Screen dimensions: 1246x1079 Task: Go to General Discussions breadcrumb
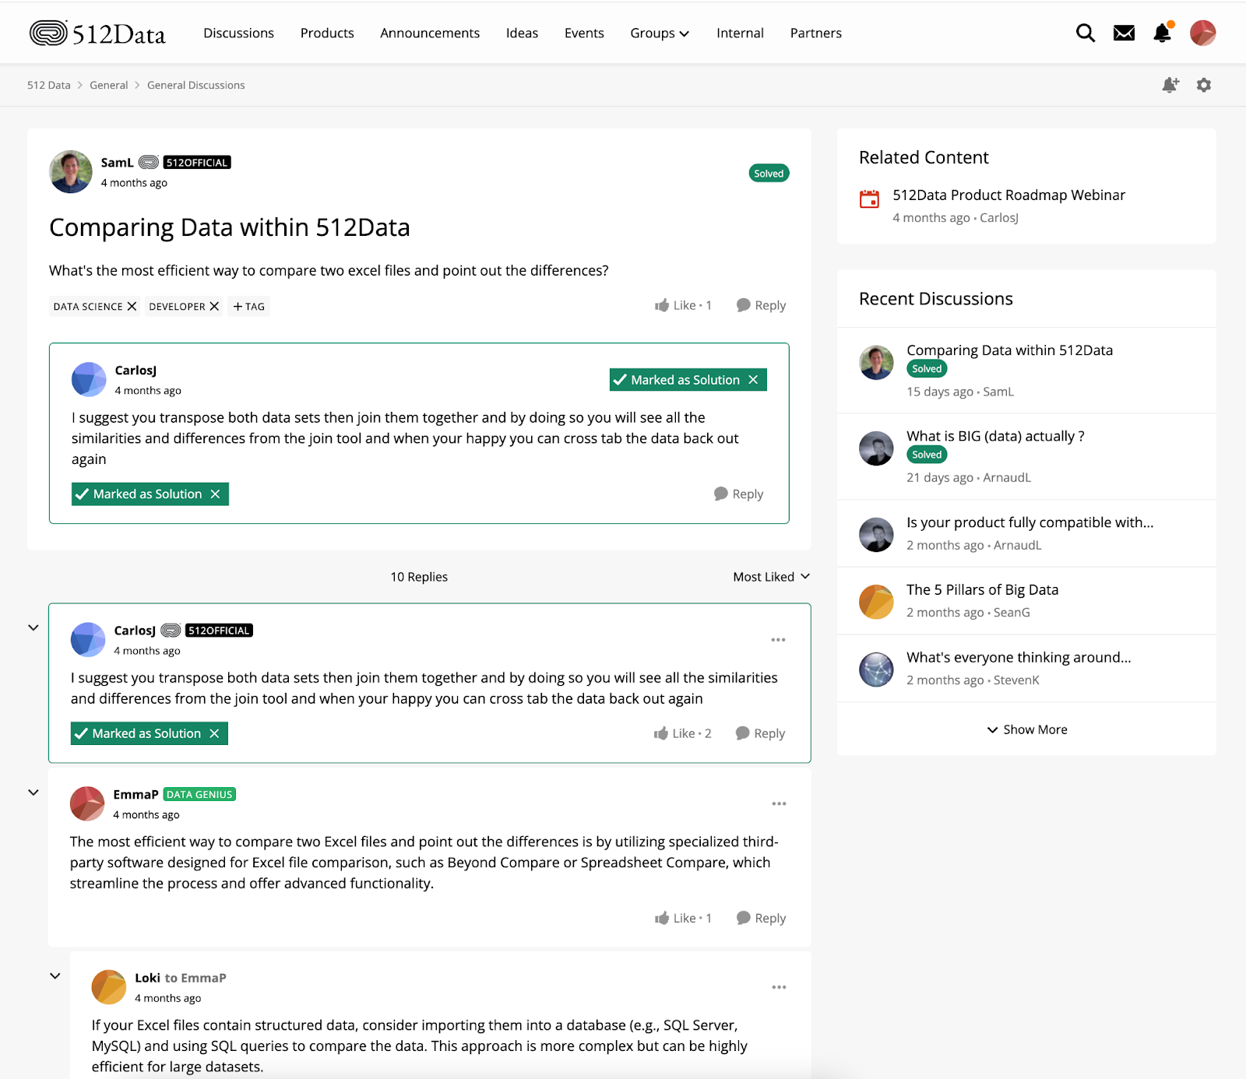pos(195,85)
